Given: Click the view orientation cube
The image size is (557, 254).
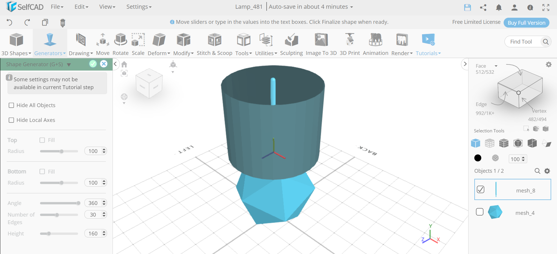Looking at the screenshot, I should (x=149, y=83).
